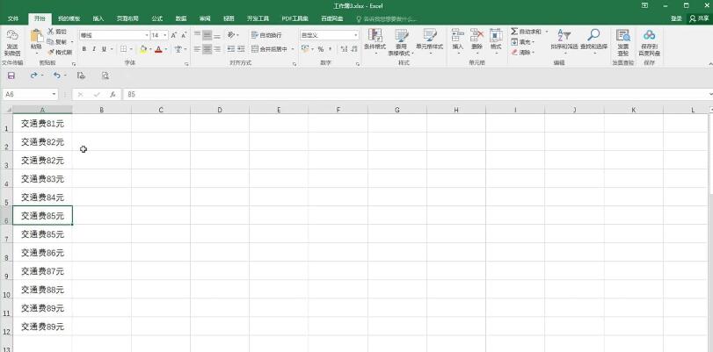Expand the Name Box dropdown next to A6
This screenshot has width=713, height=352.
tap(54, 94)
